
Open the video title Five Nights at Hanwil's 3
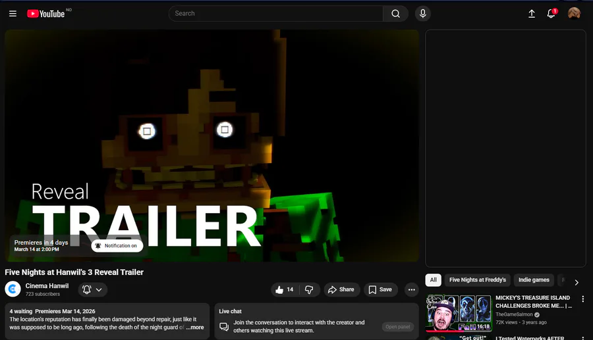pos(74,272)
